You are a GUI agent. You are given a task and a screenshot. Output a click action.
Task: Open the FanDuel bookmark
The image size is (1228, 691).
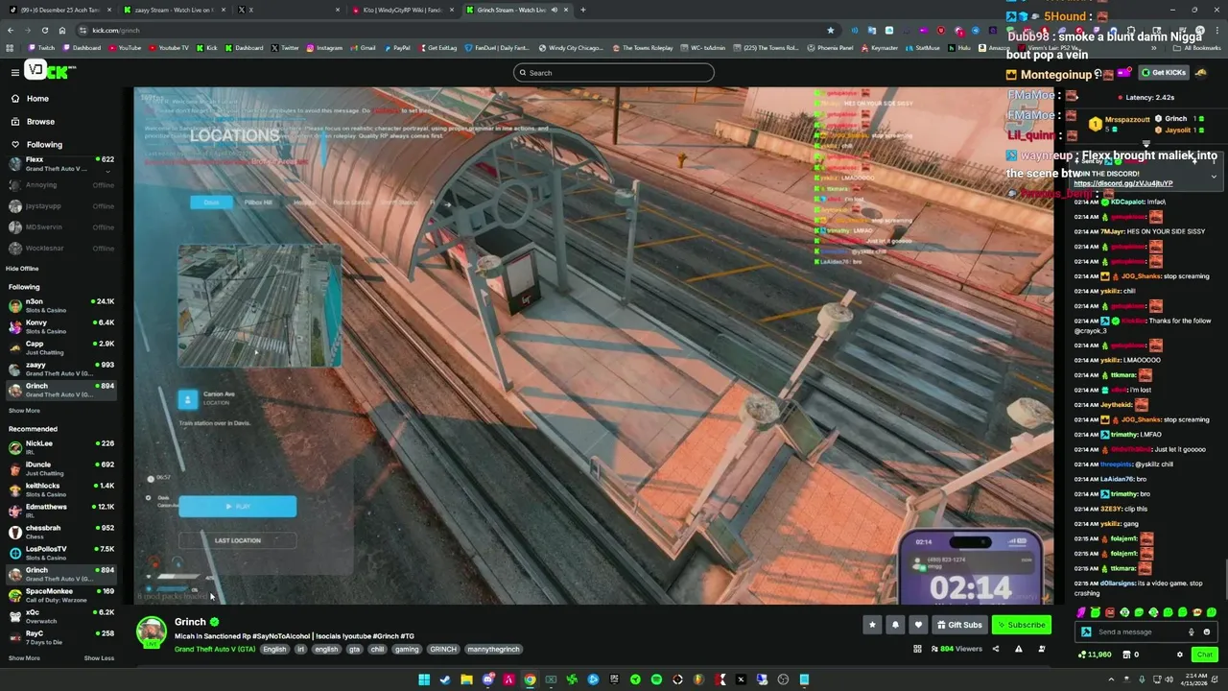pyautogui.click(x=499, y=48)
